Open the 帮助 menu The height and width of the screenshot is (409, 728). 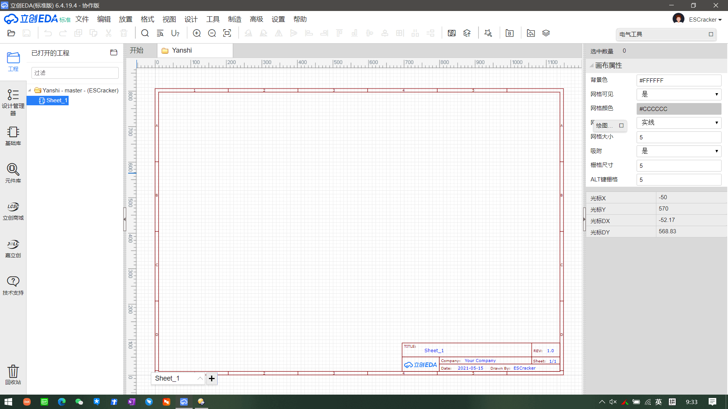click(x=300, y=19)
